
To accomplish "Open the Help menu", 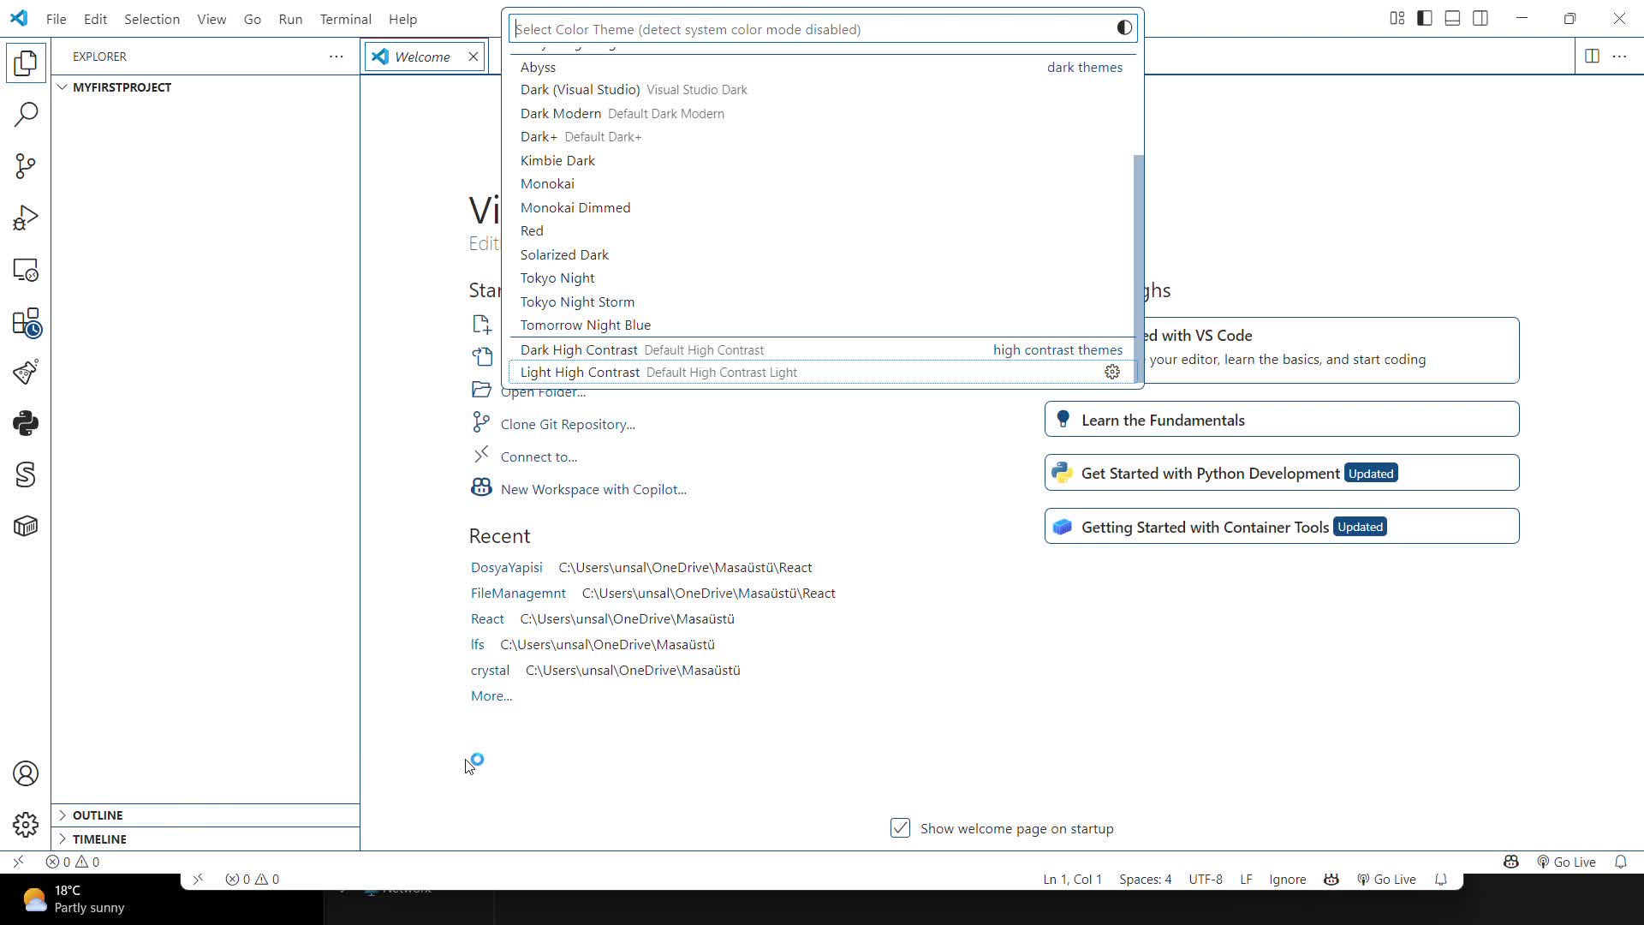I will pos(402,19).
